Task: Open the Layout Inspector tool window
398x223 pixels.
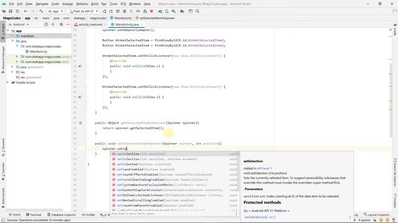Action: click(x=376, y=215)
